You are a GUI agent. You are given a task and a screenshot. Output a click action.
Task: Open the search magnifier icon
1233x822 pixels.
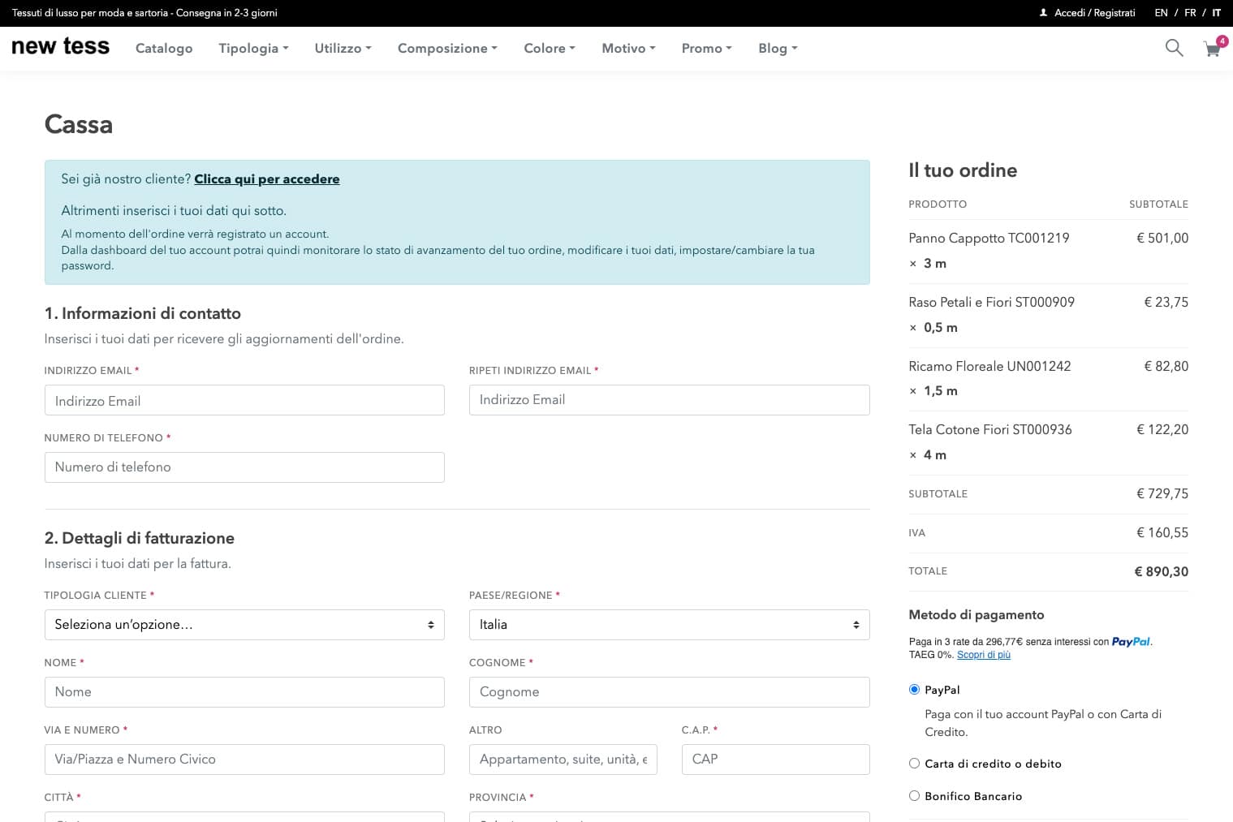1174,48
